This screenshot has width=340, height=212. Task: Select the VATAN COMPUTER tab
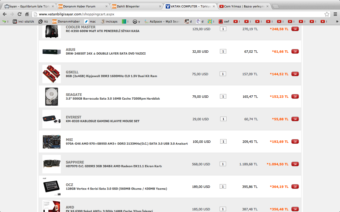[x=190, y=6]
